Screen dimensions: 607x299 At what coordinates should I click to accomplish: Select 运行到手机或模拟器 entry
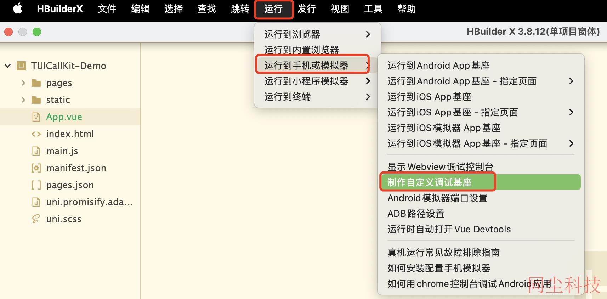[317, 66]
